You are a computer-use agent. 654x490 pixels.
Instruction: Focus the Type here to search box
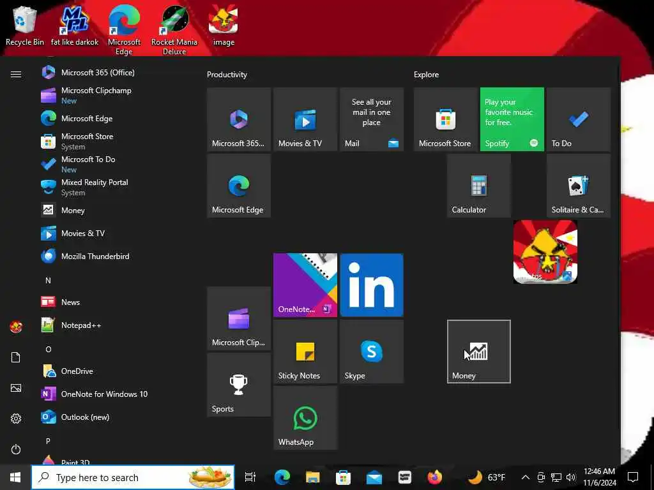133,477
